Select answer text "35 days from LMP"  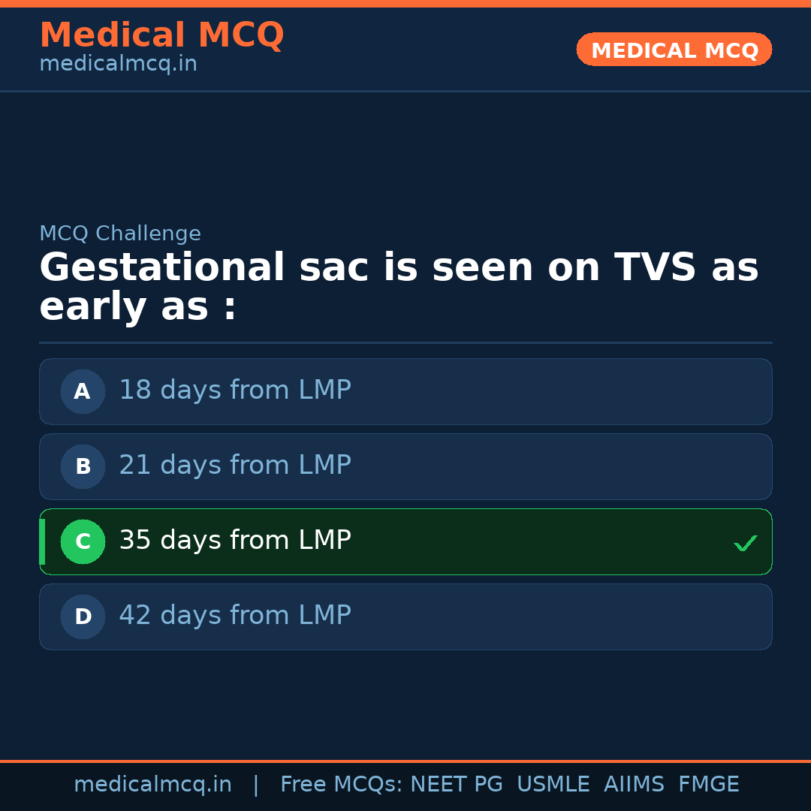pyautogui.click(x=234, y=541)
